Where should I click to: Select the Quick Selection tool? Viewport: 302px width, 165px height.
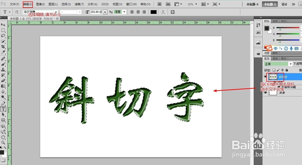(3, 41)
